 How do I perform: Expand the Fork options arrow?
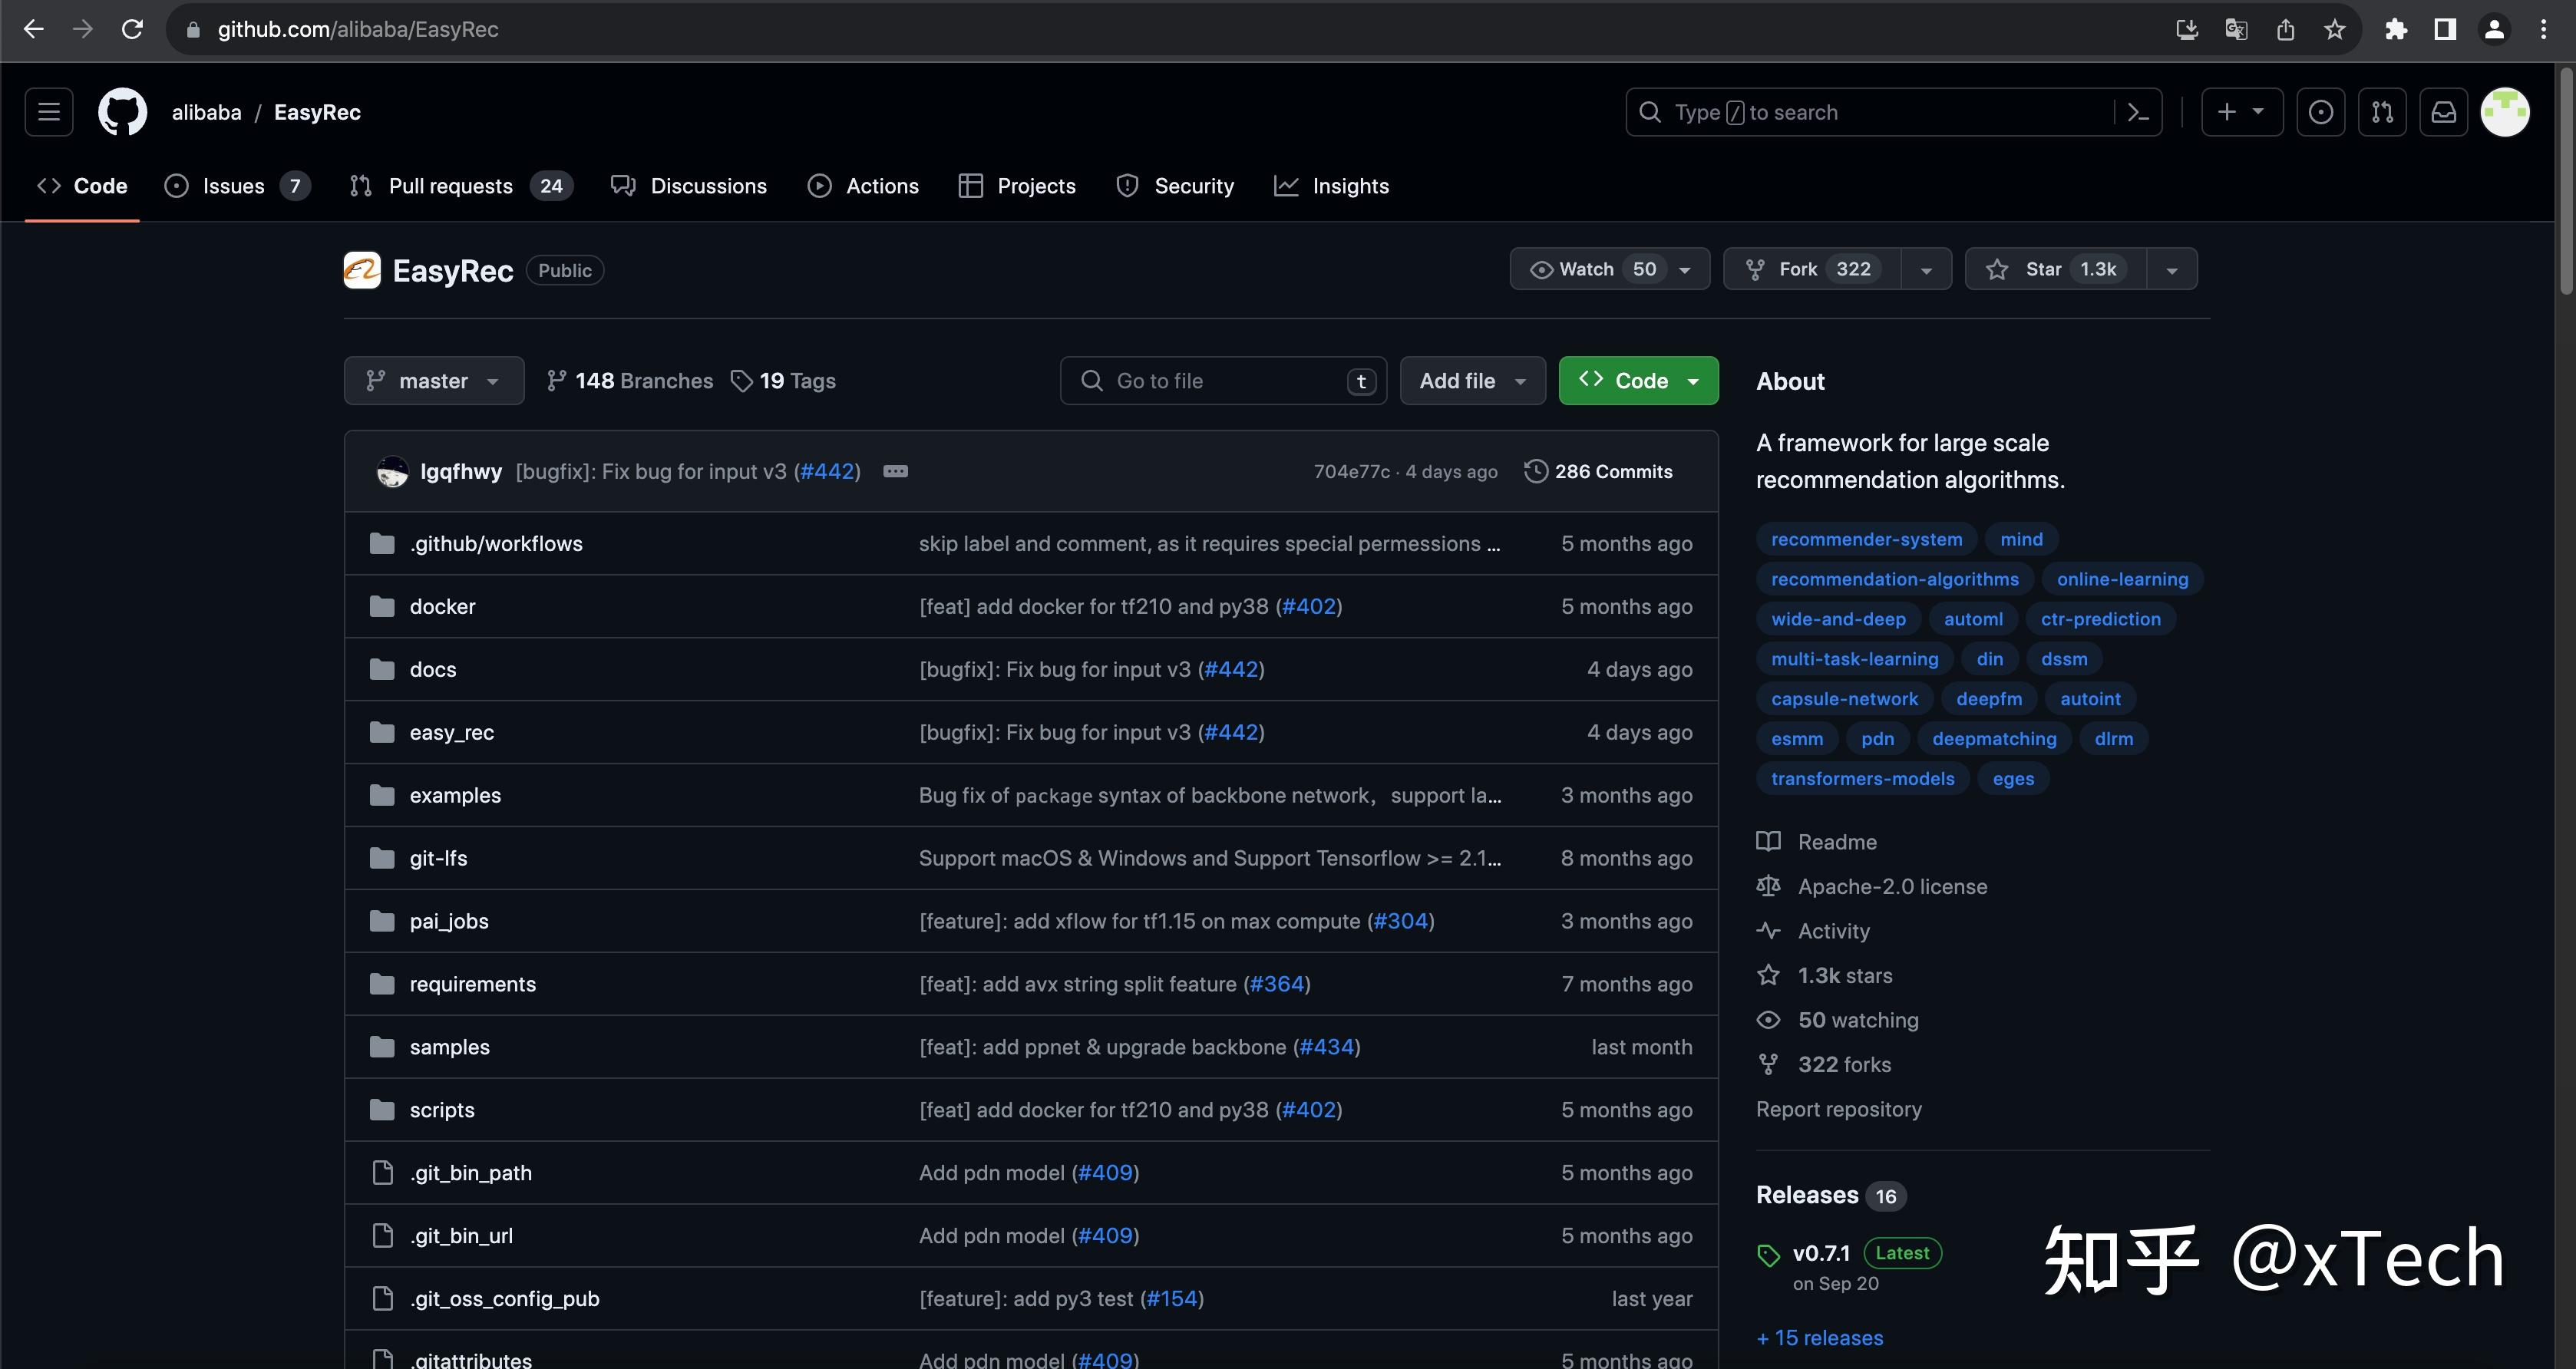tap(1926, 269)
